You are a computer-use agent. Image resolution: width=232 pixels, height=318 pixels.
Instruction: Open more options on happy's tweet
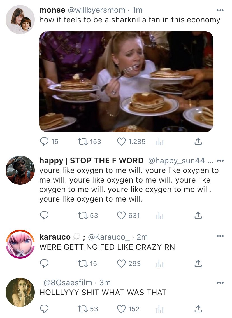click(x=220, y=161)
